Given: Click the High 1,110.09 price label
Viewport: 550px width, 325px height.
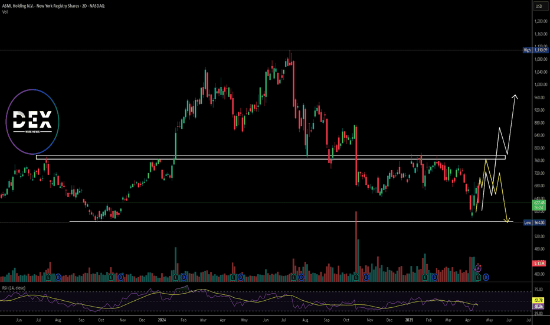Looking at the screenshot, I should pos(536,50).
